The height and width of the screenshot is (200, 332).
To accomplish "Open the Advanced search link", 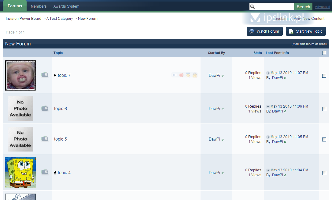I will tap(322, 7).
